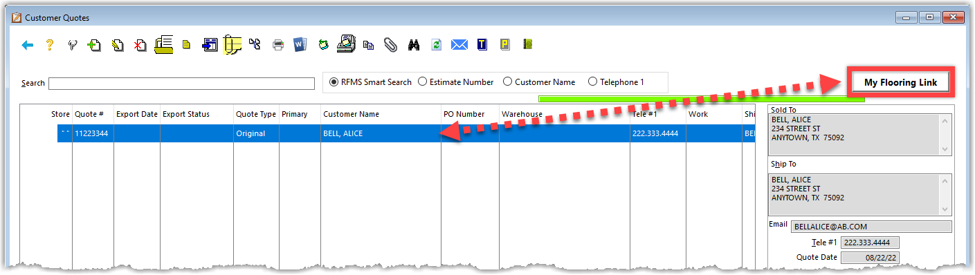This screenshot has height=275, width=975.
Task: Select RFMS Smart Search radio option
Action: (x=370, y=82)
